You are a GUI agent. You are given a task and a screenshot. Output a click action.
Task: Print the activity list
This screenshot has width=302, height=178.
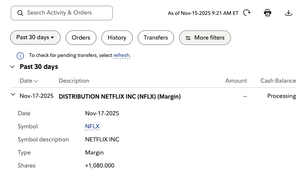[268, 13]
